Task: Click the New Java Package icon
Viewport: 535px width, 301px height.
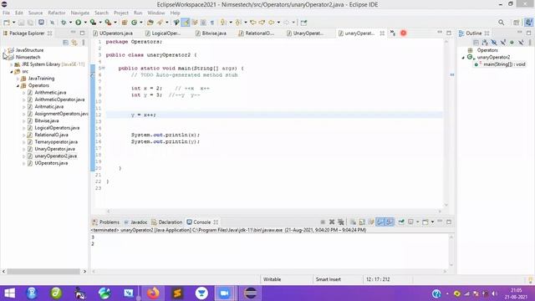Action: tap(125, 23)
